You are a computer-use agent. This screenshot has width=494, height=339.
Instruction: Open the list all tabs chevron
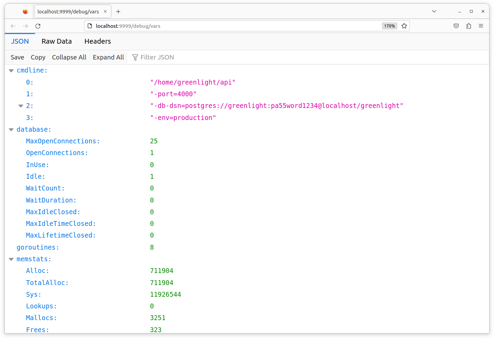pyautogui.click(x=434, y=11)
